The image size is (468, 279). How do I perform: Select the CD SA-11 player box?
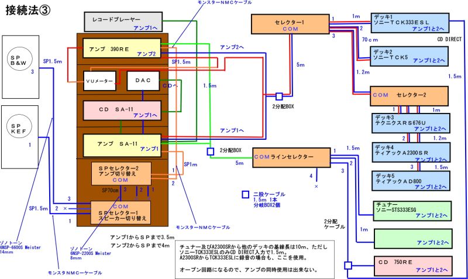click(x=122, y=111)
